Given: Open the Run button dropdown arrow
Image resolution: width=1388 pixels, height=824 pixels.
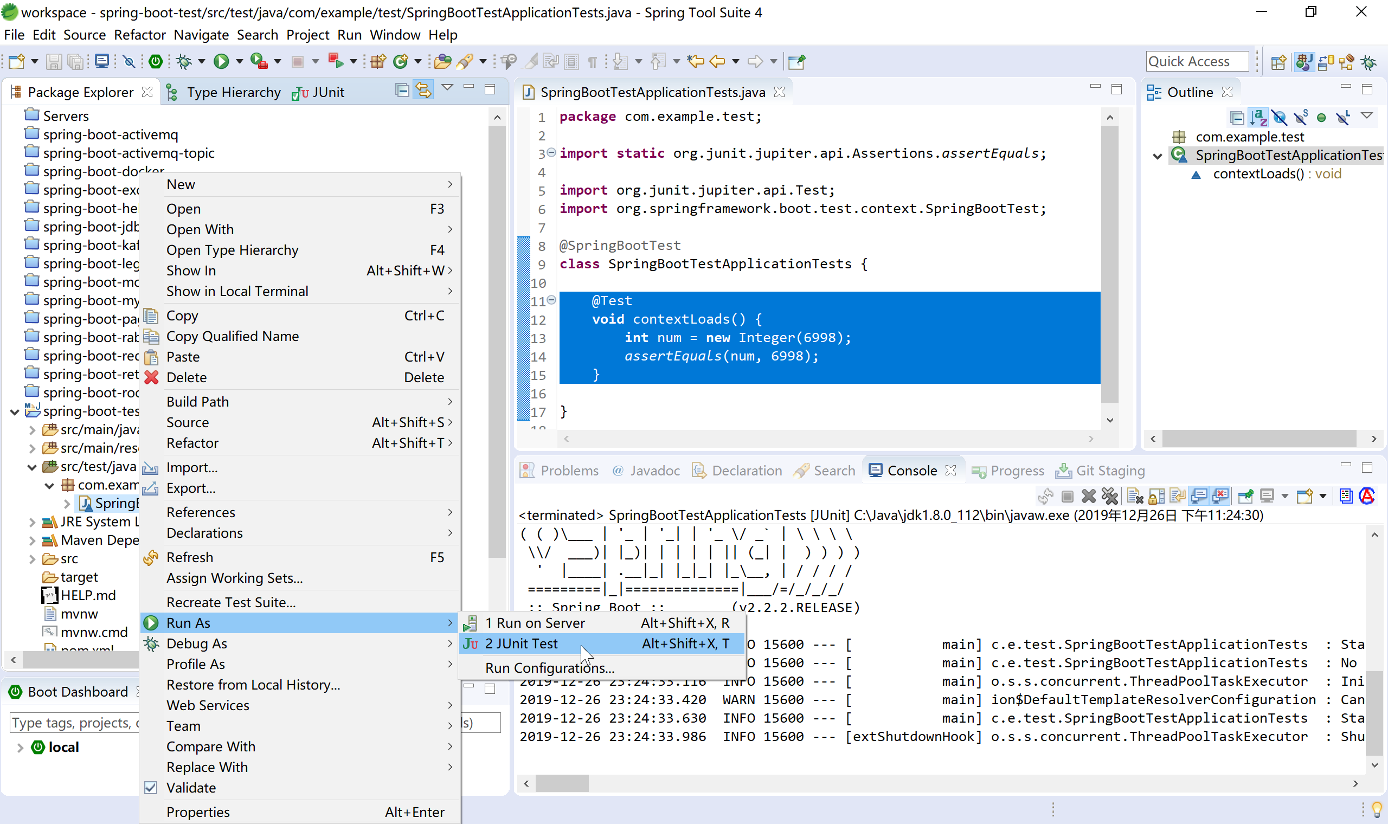Looking at the screenshot, I should 239,61.
